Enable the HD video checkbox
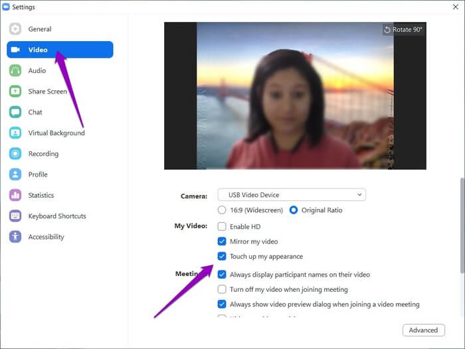This screenshot has height=349, width=465. 223,227
